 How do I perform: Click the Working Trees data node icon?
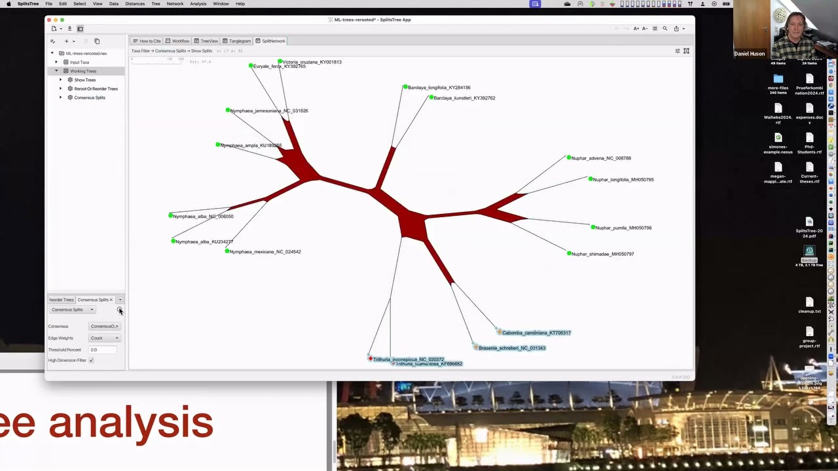(66, 71)
